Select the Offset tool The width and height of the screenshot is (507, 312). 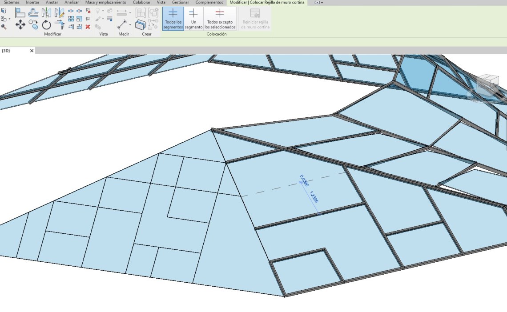point(34,13)
